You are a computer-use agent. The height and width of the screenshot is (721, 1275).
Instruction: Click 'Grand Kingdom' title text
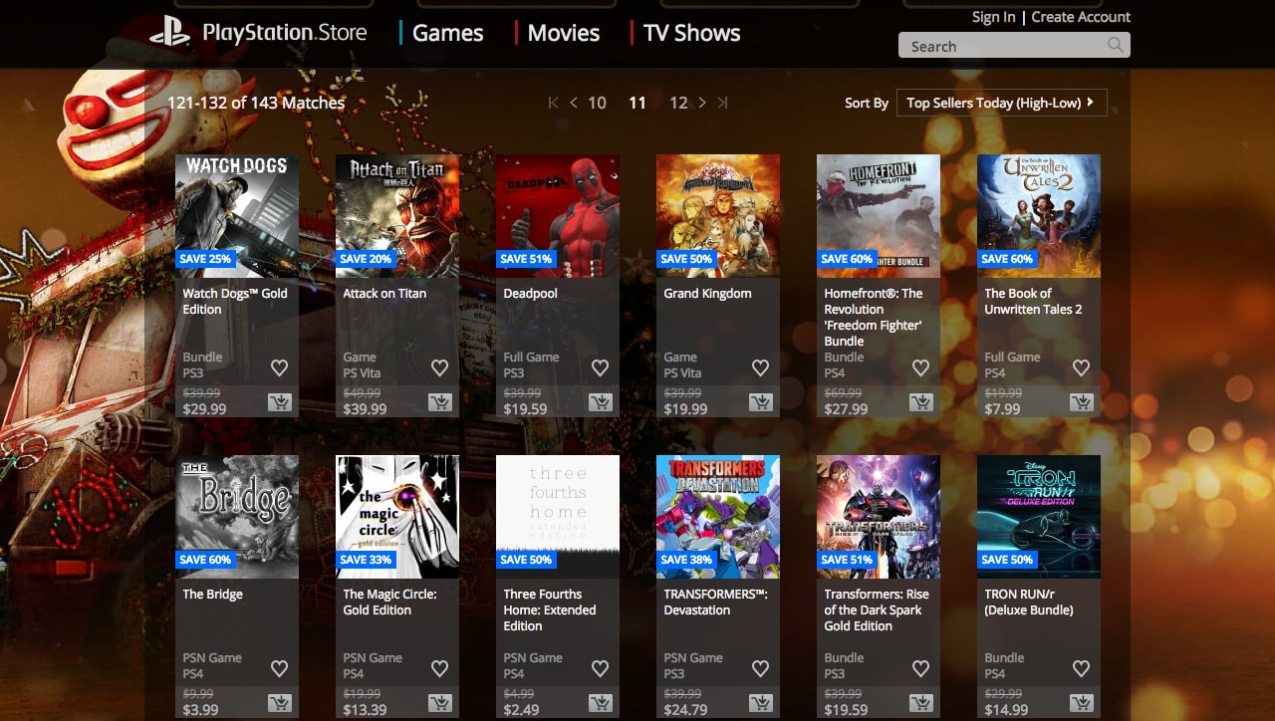point(707,294)
